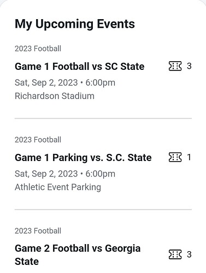206x273 pixels.
Task: Select ticket count 3 beside Georgia State game
Action: 189,254
